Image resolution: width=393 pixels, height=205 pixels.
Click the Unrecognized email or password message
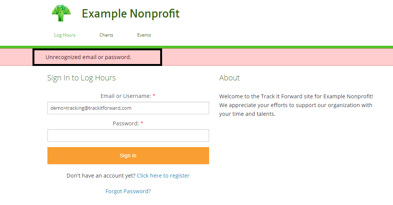[88, 58]
